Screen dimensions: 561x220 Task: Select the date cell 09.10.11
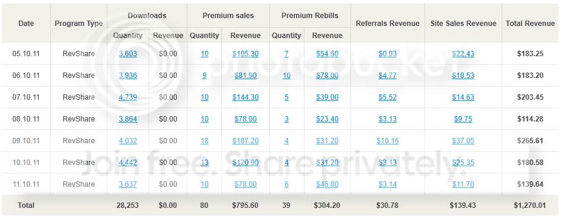(x=25, y=141)
